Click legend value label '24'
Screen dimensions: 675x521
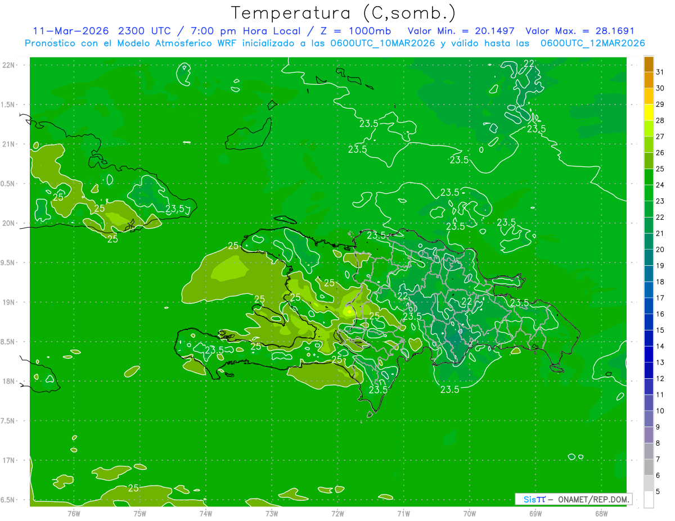660,185
